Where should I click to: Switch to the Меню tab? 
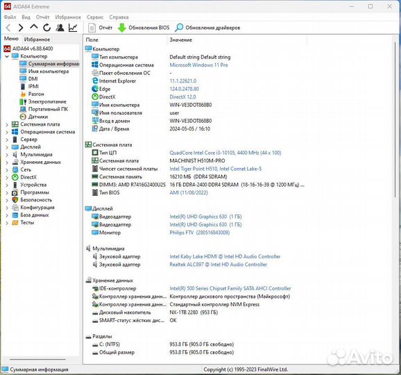[x=11, y=39]
